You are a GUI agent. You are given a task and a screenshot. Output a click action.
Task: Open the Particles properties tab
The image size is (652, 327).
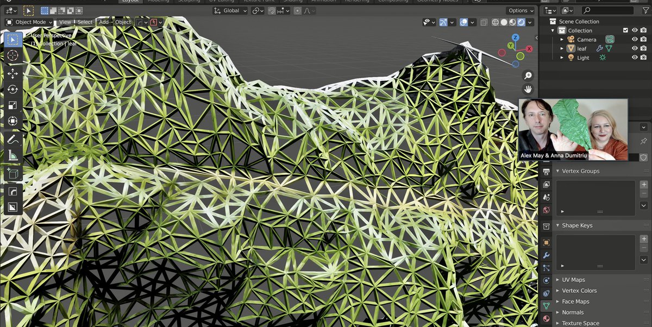point(547,268)
